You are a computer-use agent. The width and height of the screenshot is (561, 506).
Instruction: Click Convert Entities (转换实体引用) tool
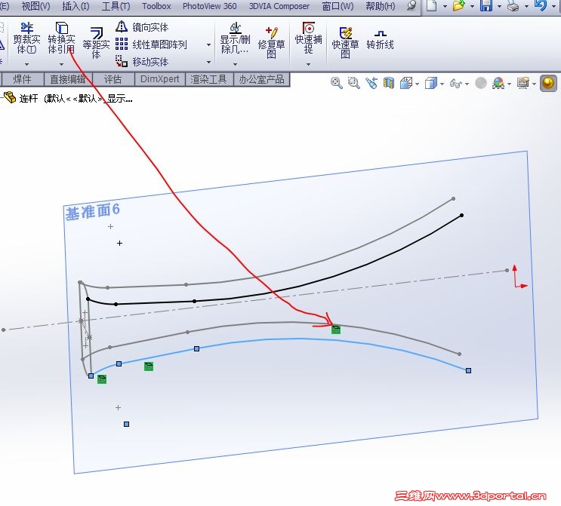(x=62, y=38)
